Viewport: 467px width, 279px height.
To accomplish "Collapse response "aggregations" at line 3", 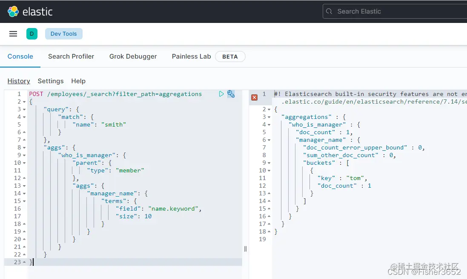I will click(x=269, y=117).
